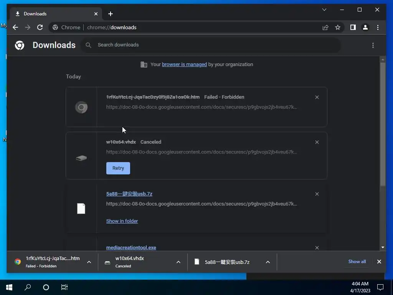The image size is (393, 295).
Task: Click the Today date heading
Action: [x=73, y=76]
